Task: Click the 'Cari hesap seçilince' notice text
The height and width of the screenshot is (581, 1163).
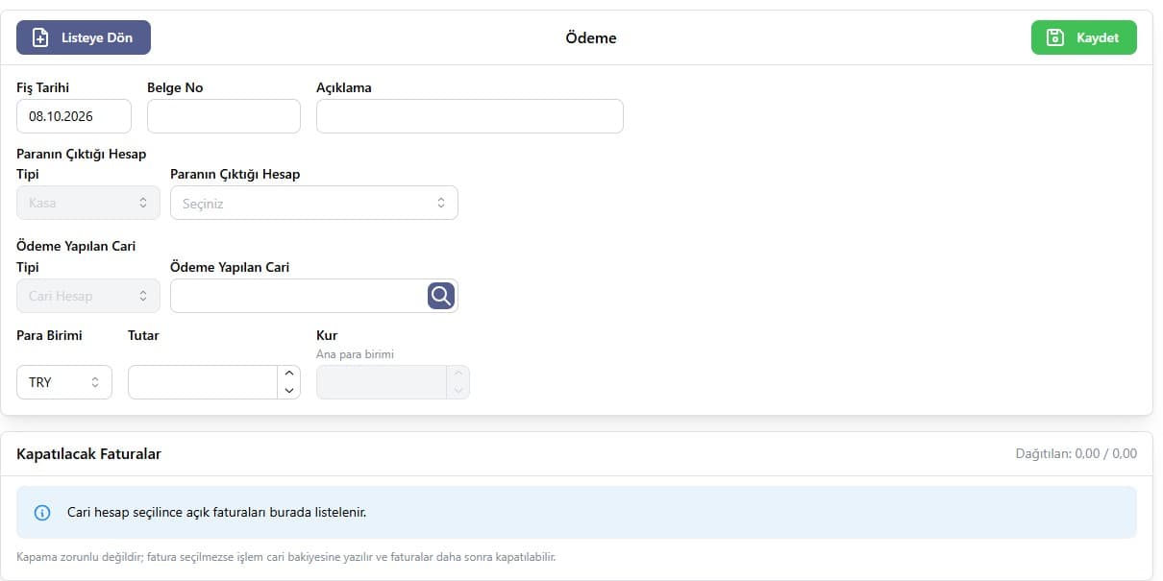Action: coord(216,513)
